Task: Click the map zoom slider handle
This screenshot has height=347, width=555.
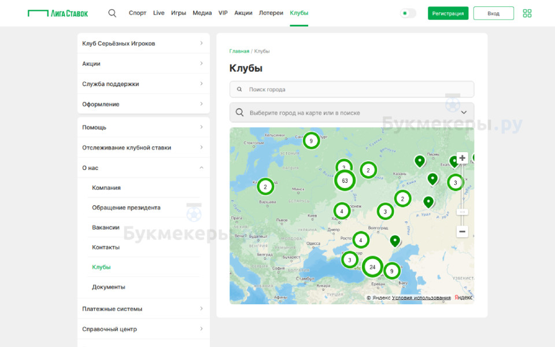Action: tap(462, 212)
